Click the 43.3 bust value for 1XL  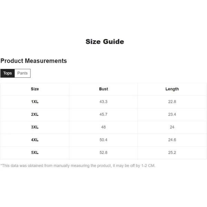[103, 102]
